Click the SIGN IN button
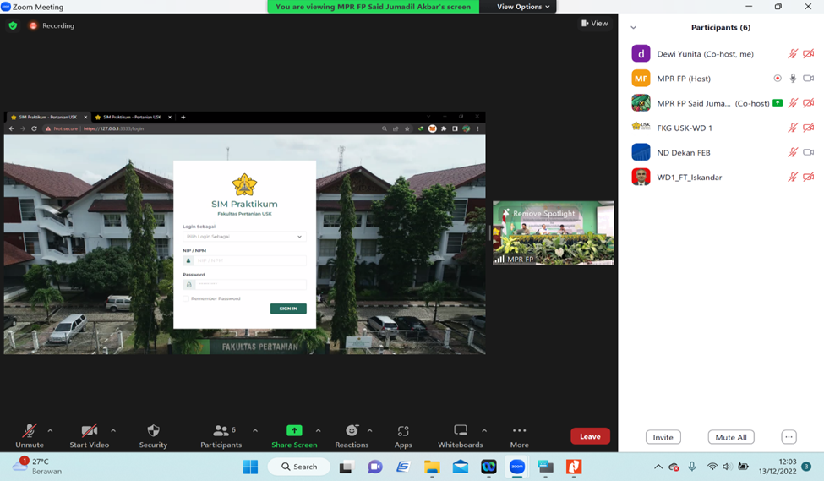Image resolution: width=824 pixels, height=481 pixels. tap(288, 309)
